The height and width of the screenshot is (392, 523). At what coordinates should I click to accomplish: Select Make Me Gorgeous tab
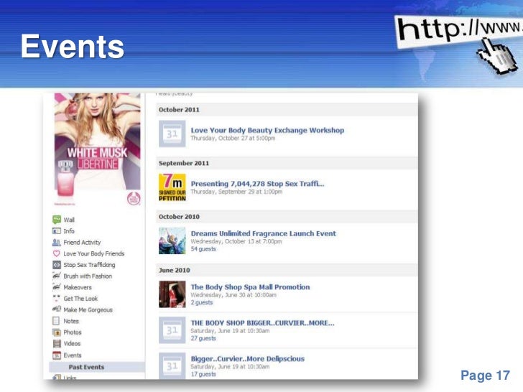88,310
